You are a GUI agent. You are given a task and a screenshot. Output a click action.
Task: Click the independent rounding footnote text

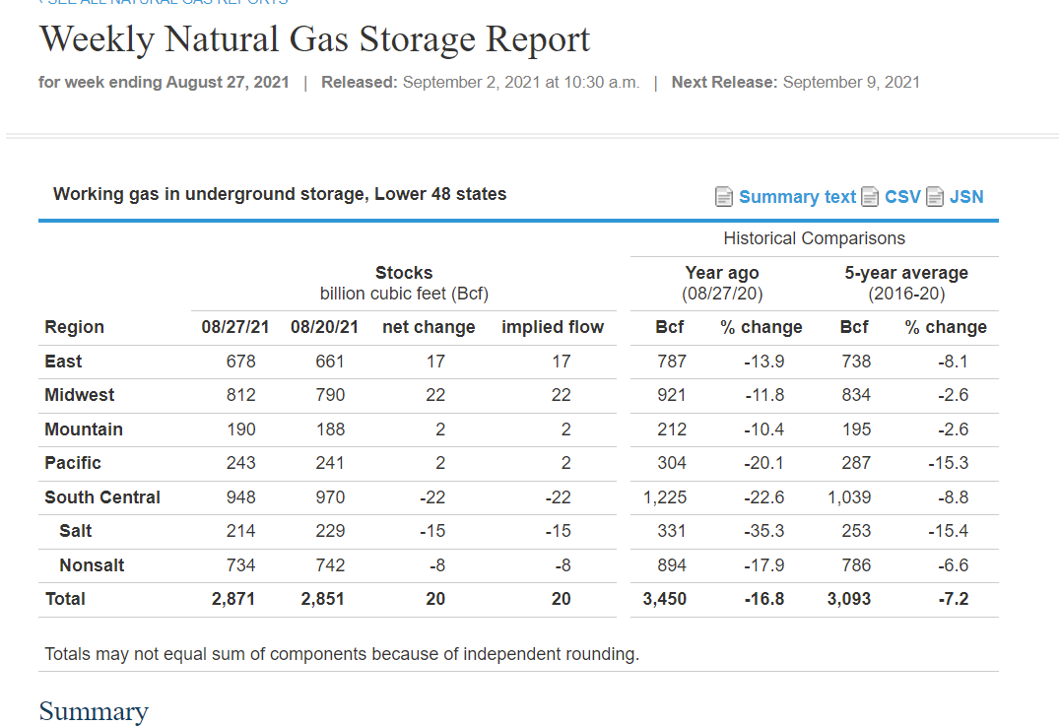pos(342,654)
